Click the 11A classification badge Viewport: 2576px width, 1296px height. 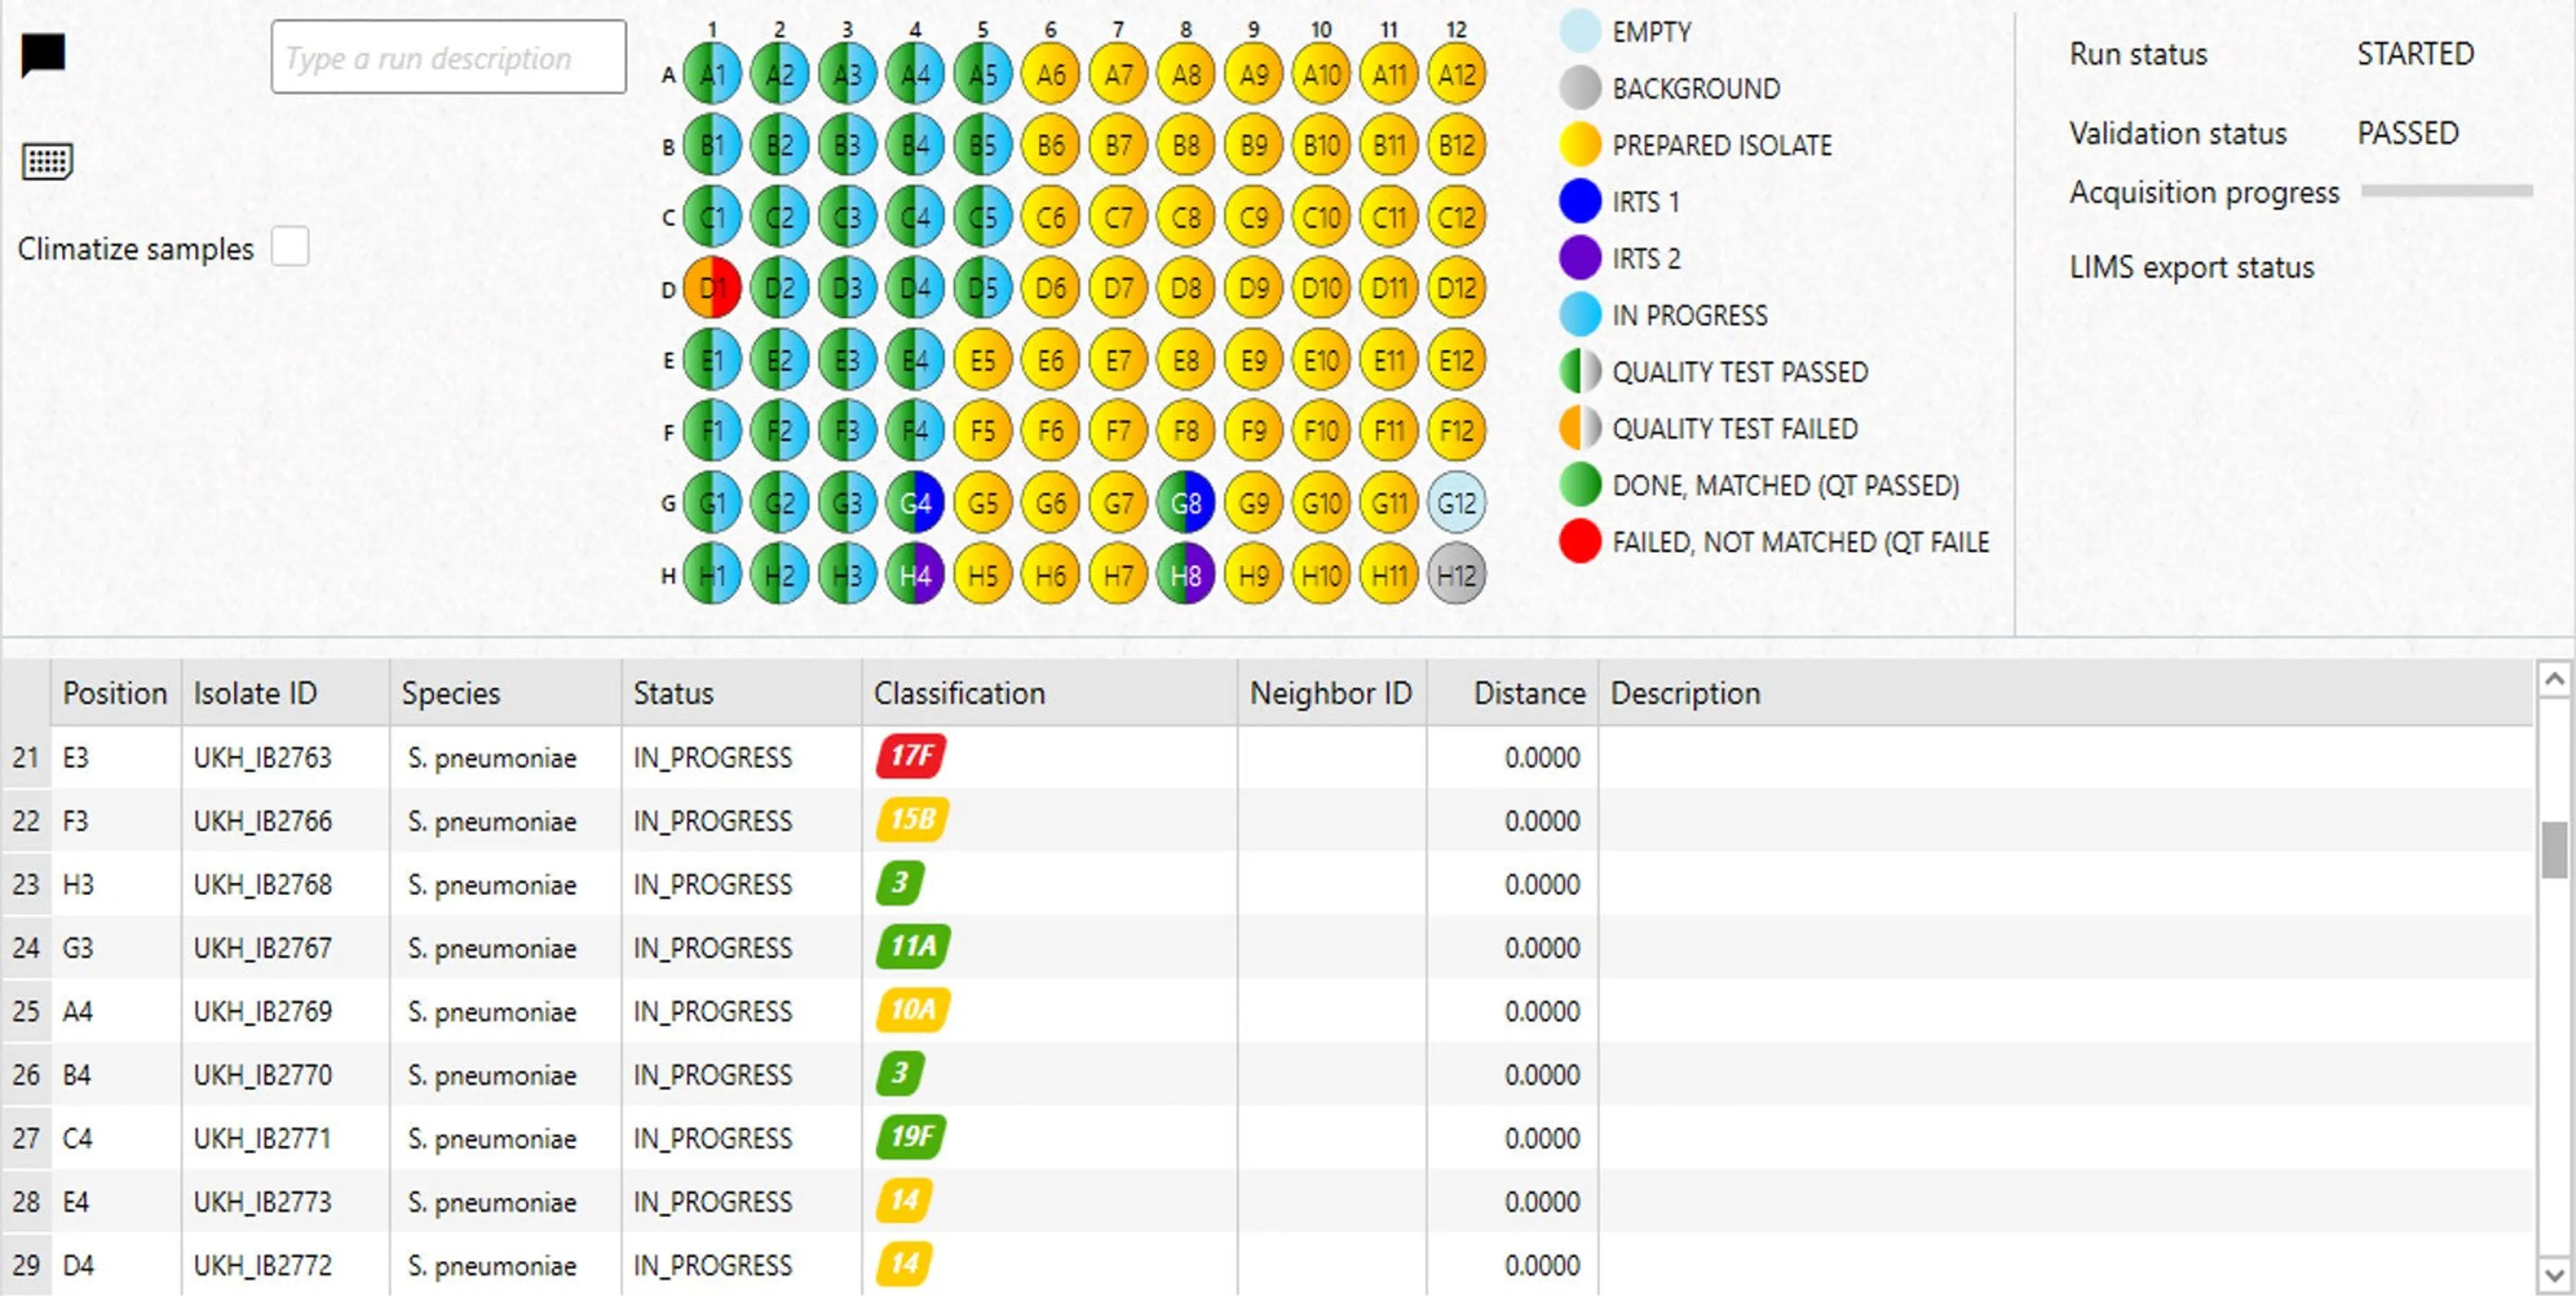coord(912,946)
